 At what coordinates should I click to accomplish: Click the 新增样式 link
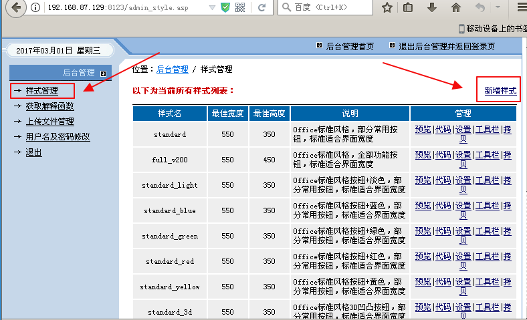coord(500,91)
